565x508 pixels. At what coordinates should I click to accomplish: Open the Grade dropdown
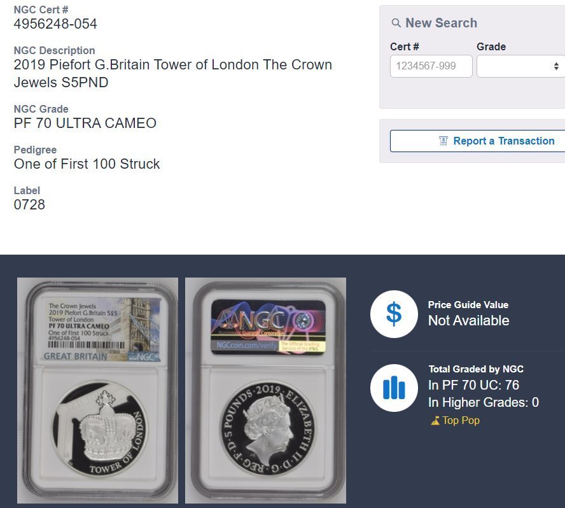tap(521, 66)
